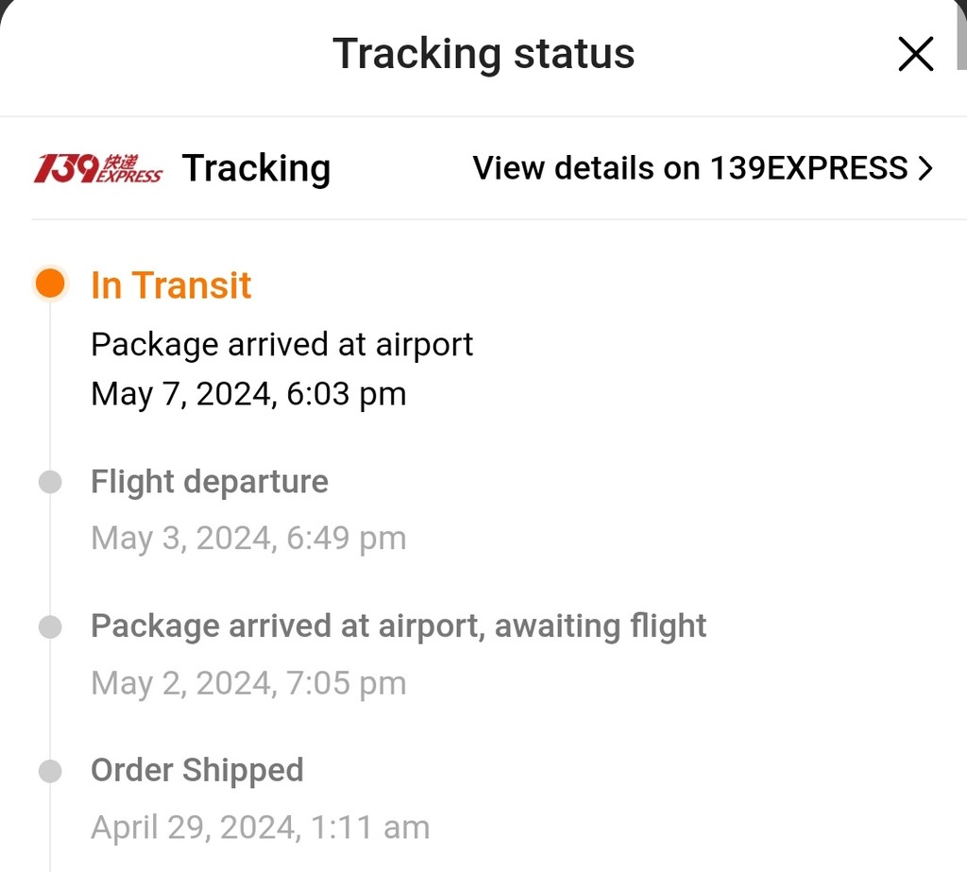The image size is (967, 872).
Task: Click the 139 Express logo
Action: pos(98,168)
